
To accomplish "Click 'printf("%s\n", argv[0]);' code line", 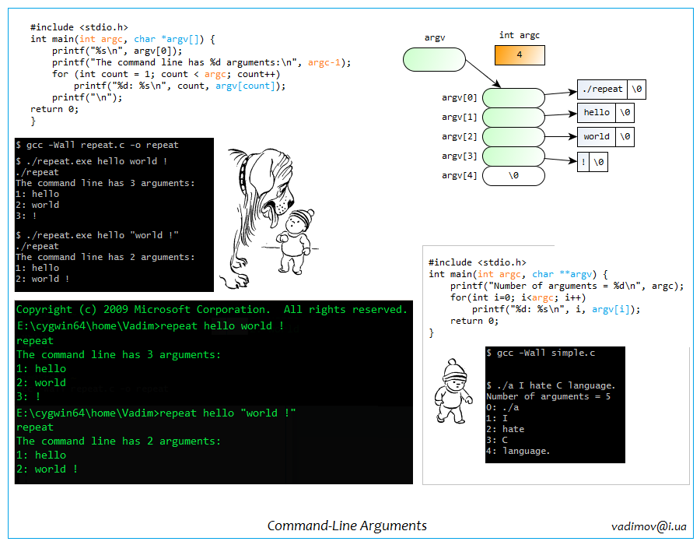I will click(x=117, y=51).
